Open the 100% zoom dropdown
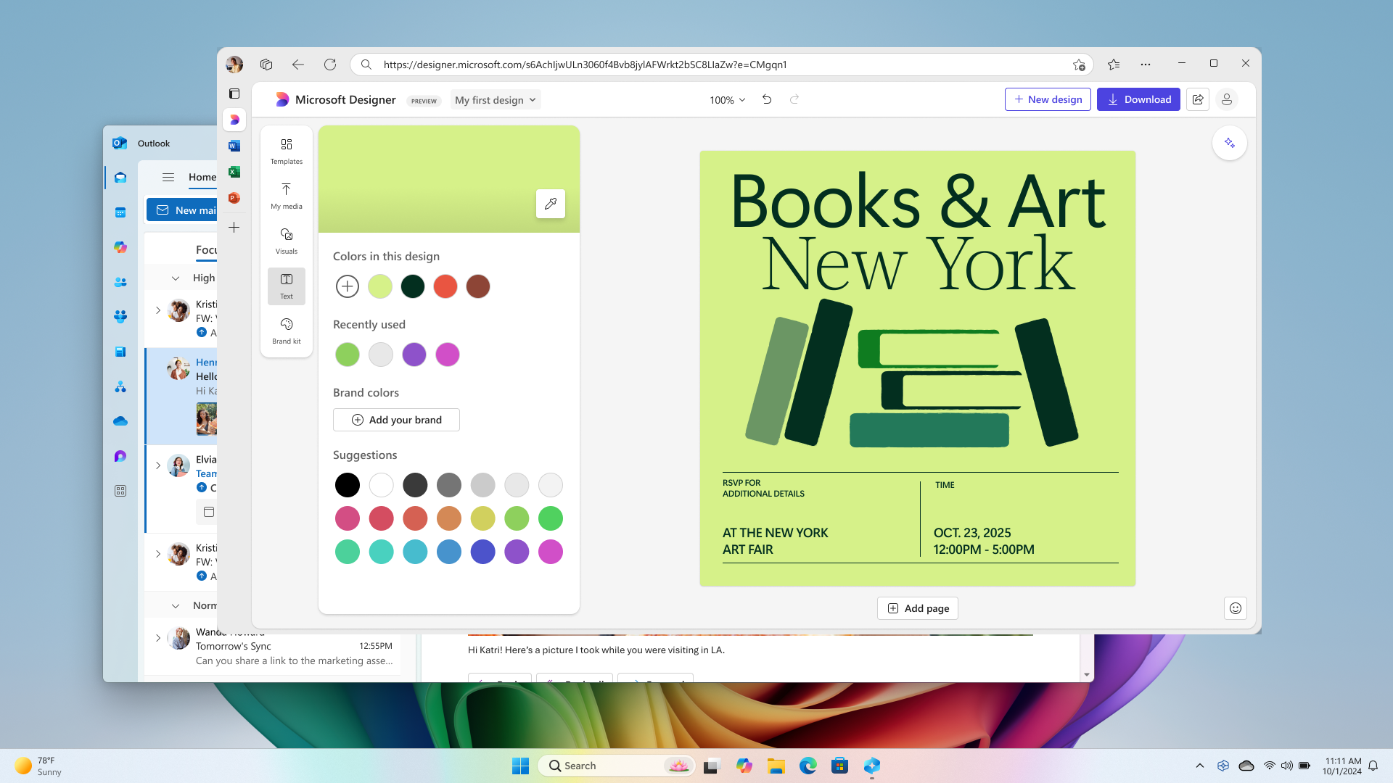 click(x=728, y=100)
